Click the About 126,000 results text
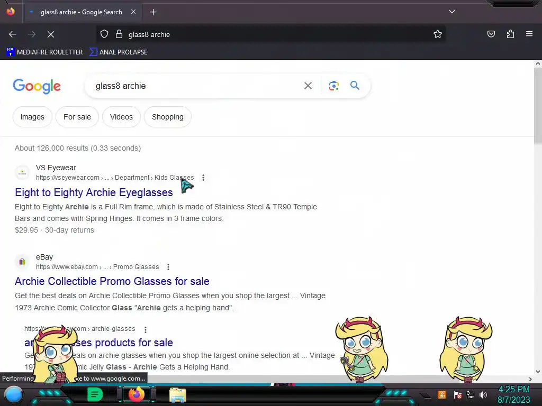Viewport: 542px width, 406px height. (78, 148)
